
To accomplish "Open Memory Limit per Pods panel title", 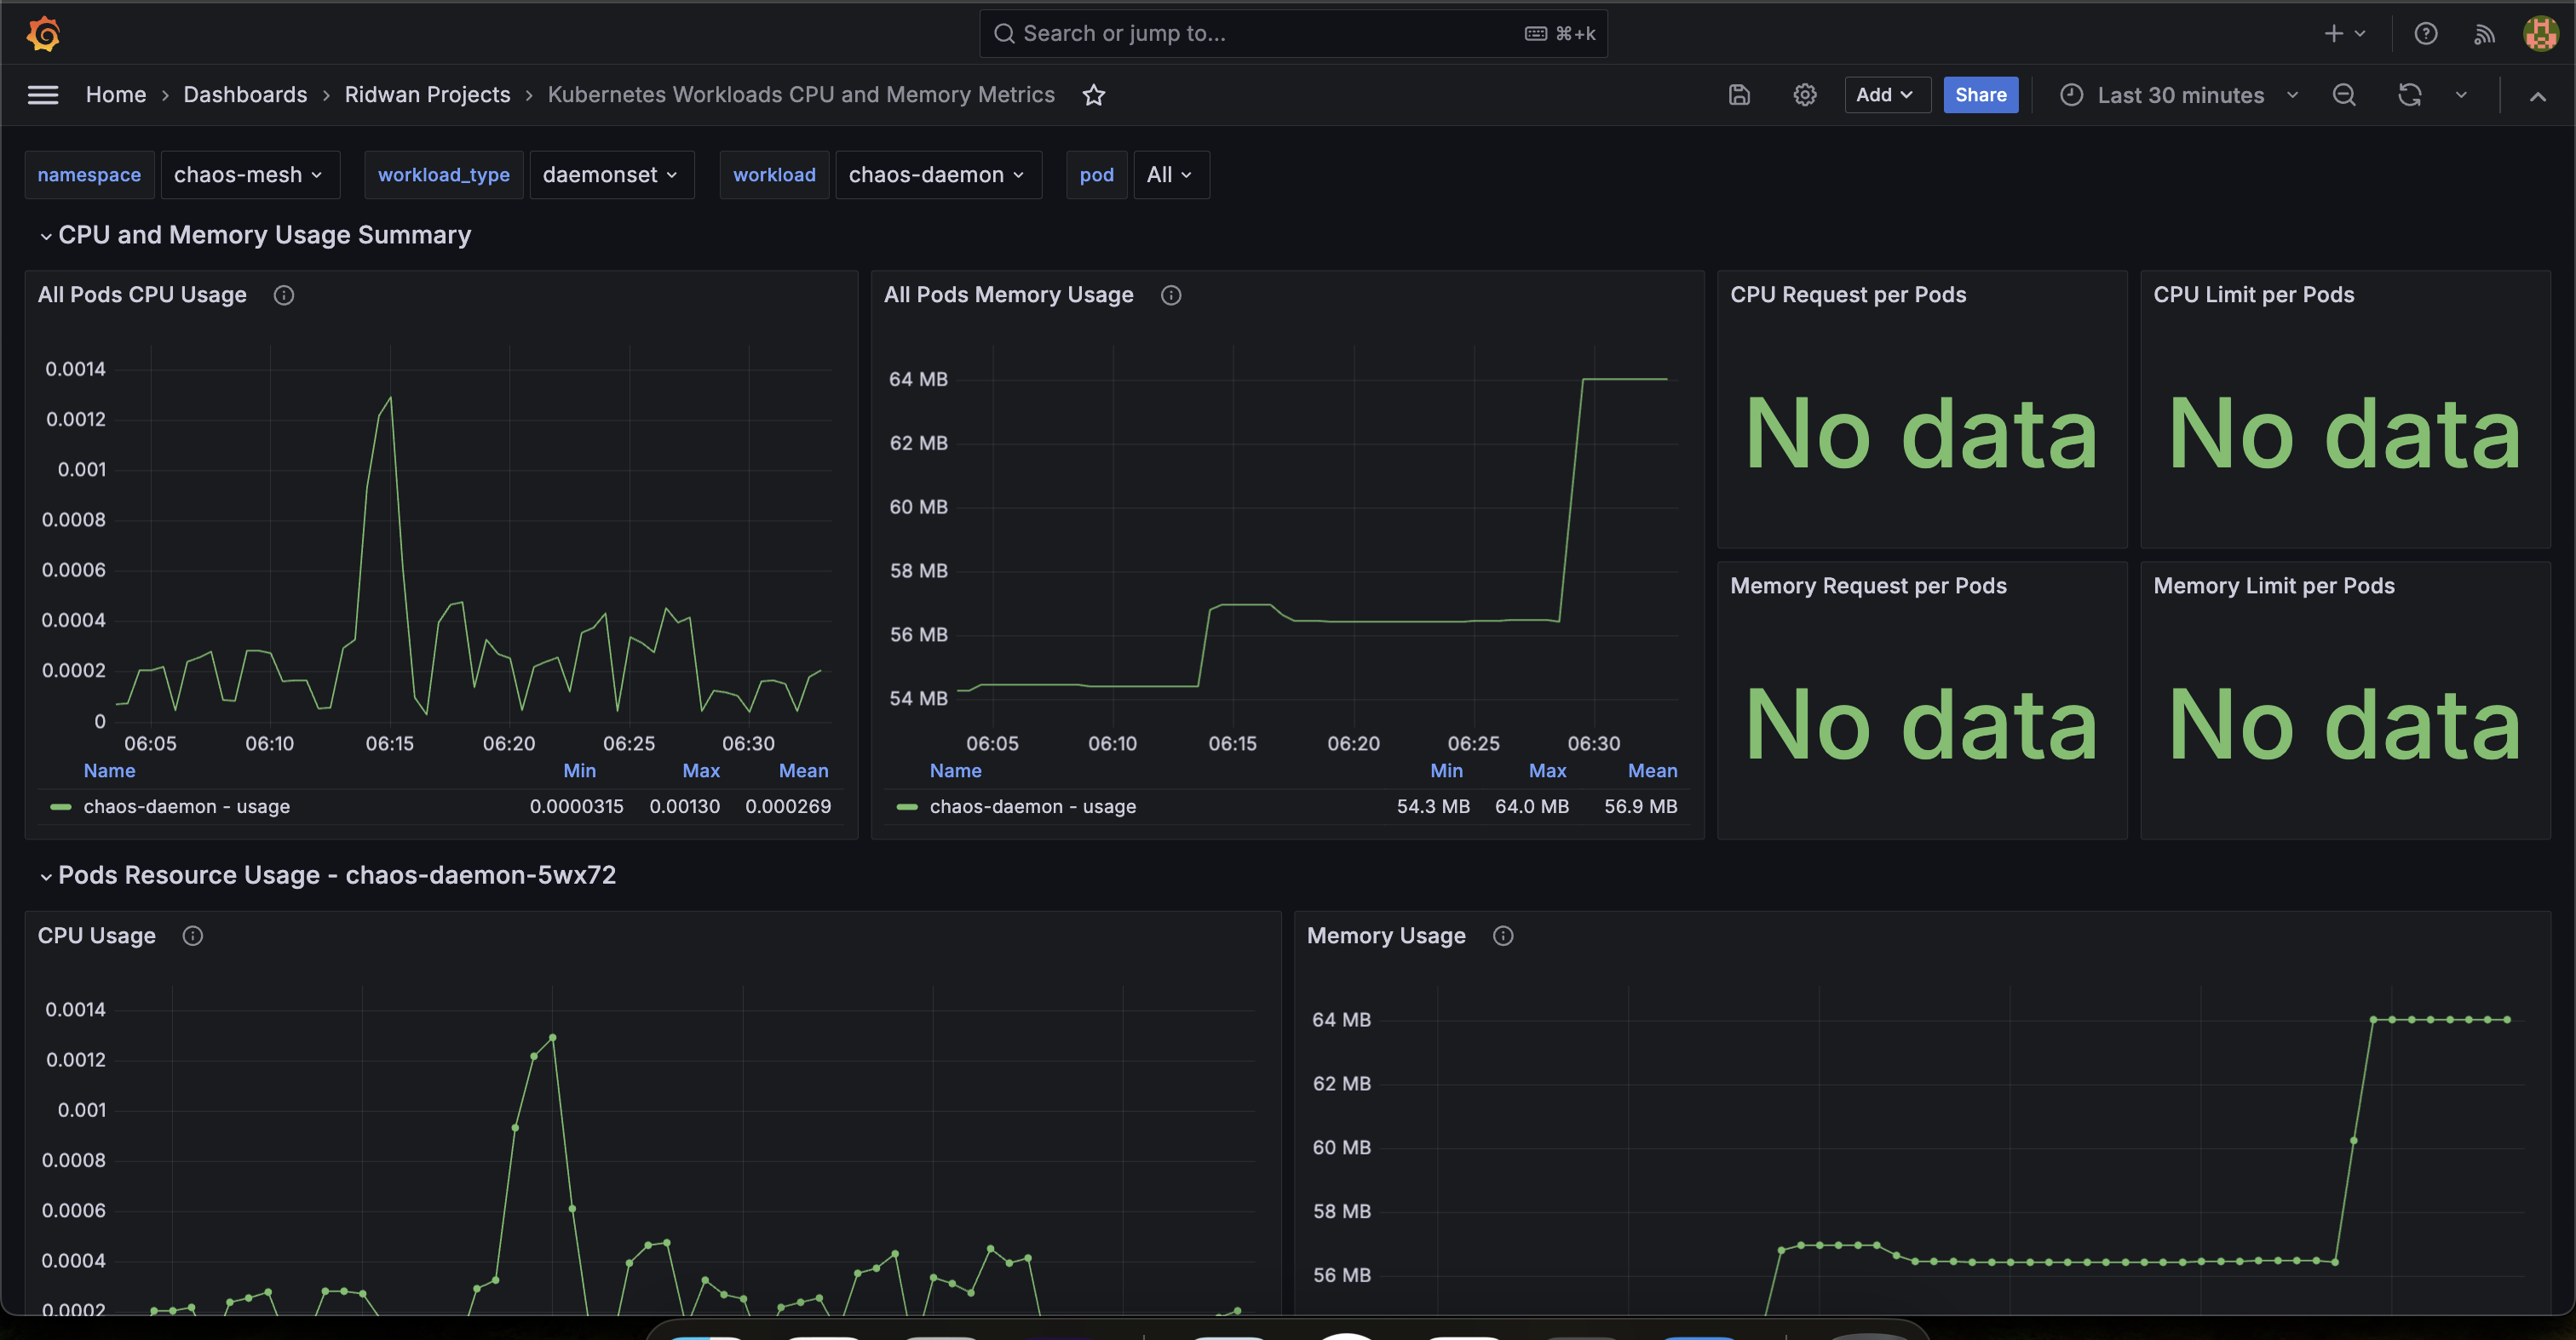I will 2274,586.
